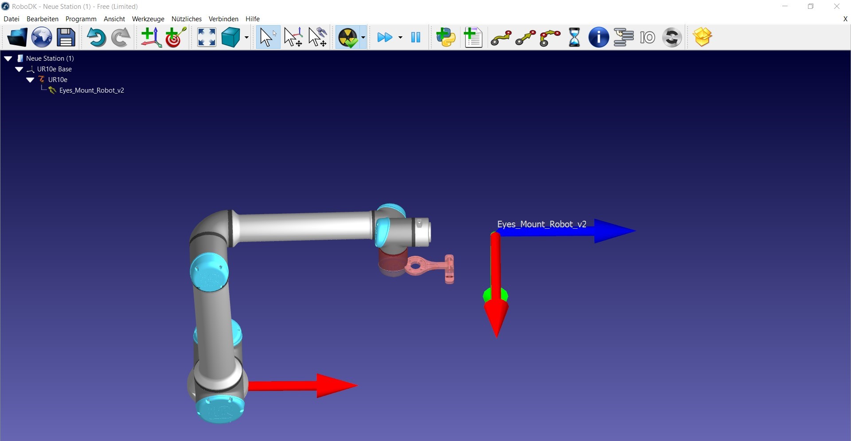Open the fast simulation speed dropdown arrow

coord(400,38)
